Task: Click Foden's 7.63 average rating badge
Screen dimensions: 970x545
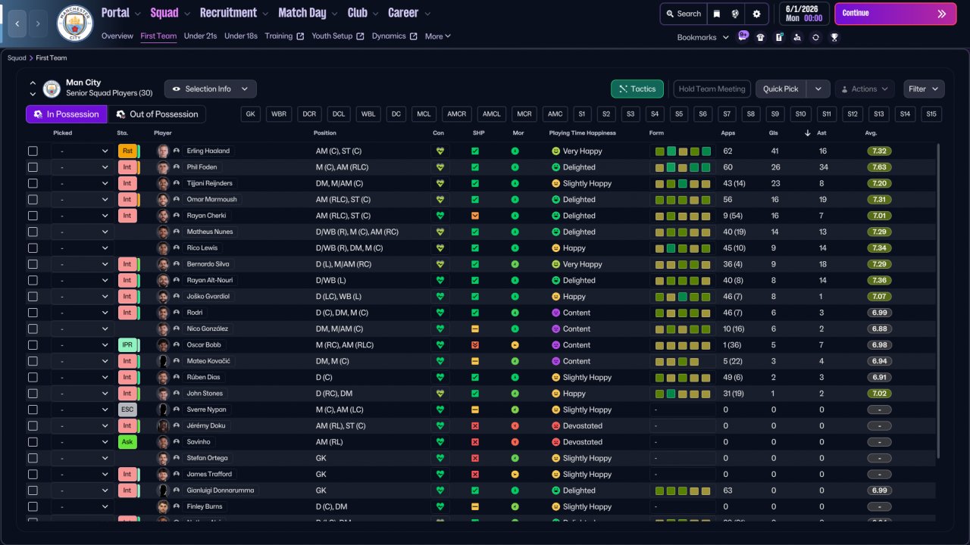Action: coord(879,167)
